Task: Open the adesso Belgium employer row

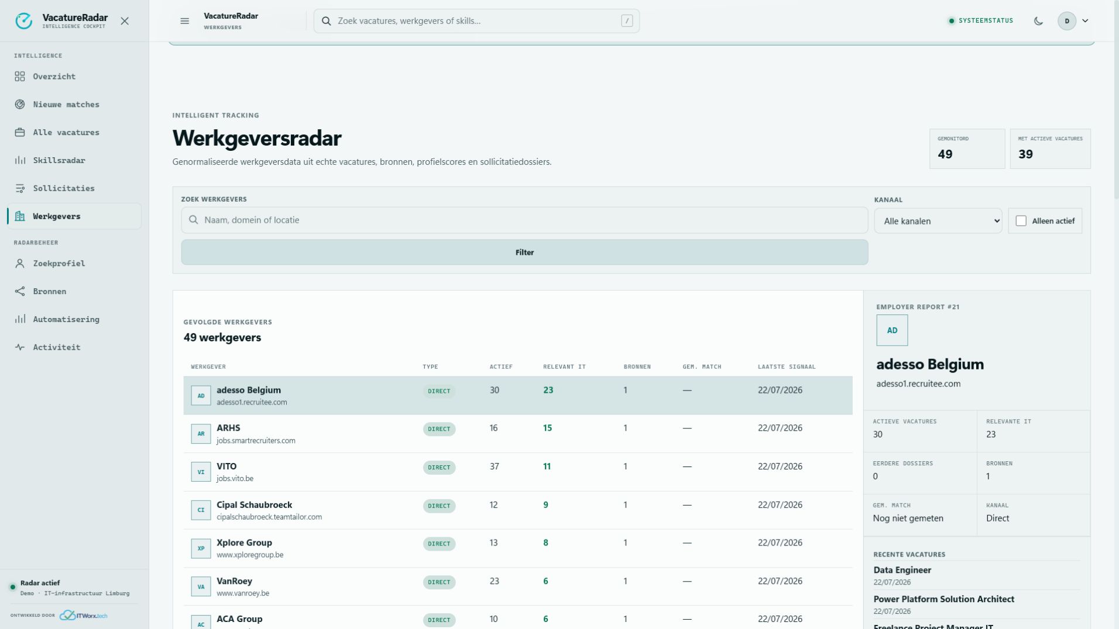Action: click(x=518, y=396)
